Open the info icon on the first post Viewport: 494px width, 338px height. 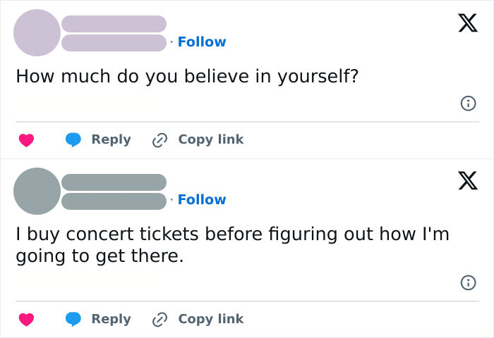[x=466, y=104]
